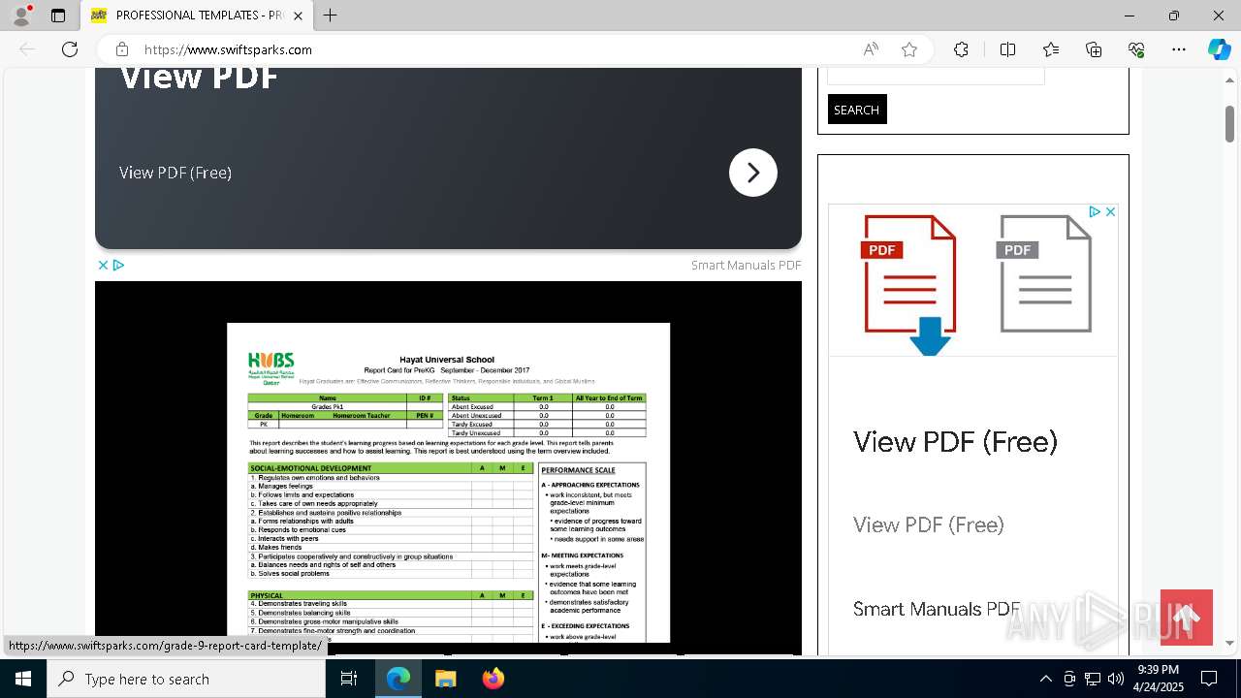Image resolution: width=1241 pixels, height=698 pixels.
Task: Close the Professional Templates tab
Action: pyautogui.click(x=298, y=16)
